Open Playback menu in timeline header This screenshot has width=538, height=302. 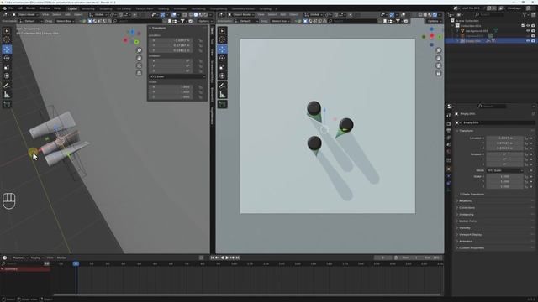tap(19, 258)
